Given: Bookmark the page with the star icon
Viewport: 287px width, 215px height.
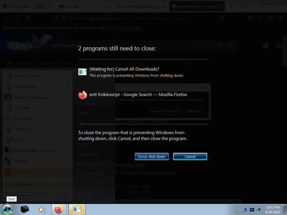Looking at the screenshot, I should click(x=221, y=18).
